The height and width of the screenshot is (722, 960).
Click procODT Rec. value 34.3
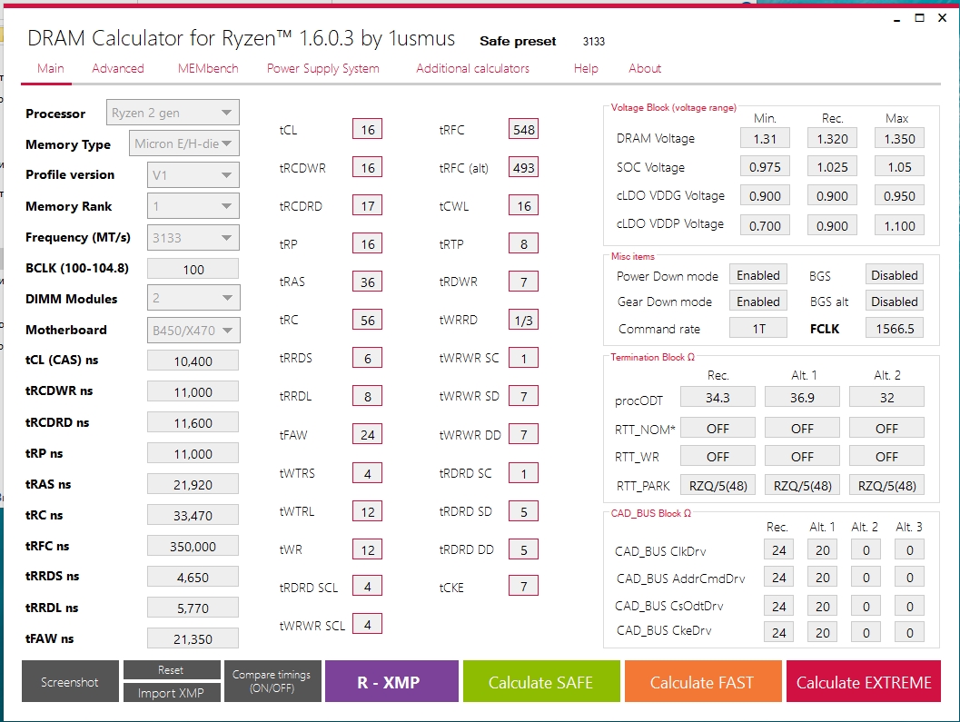tap(718, 398)
